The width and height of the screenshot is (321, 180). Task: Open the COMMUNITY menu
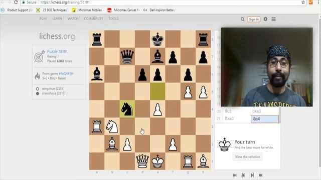94,18
